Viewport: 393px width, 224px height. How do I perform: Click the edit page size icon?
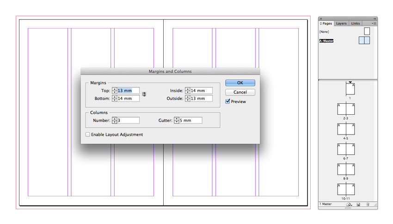[x=349, y=204]
